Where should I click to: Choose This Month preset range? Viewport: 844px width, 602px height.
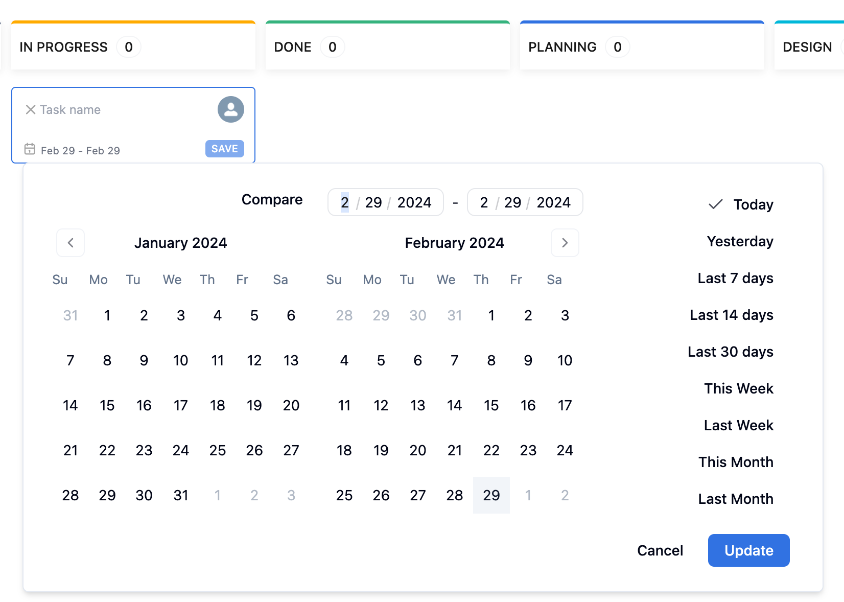point(735,462)
